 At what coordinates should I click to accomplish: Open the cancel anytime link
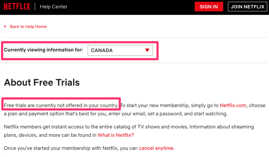pyautogui.click(x=156, y=148)
